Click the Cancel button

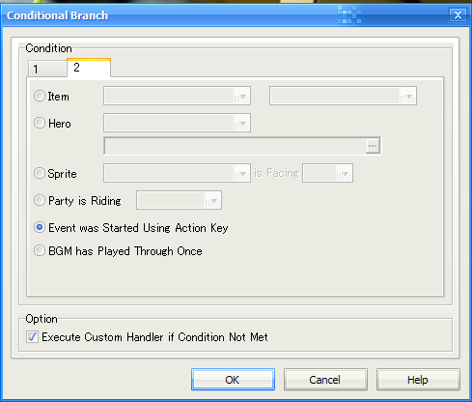[x=325, y=380]
